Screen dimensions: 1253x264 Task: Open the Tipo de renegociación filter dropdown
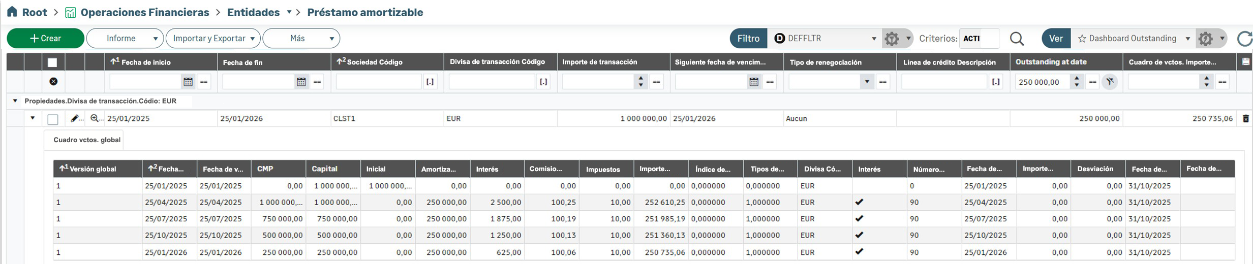[x=867, y=82]
